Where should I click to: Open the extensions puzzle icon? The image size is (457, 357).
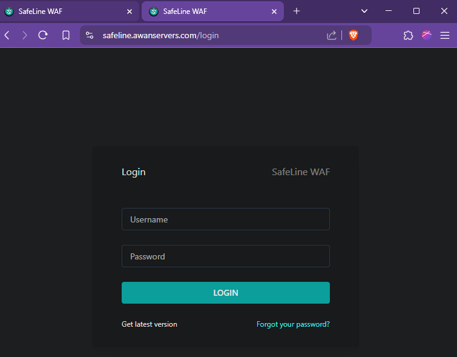click(x=408, y=35)
